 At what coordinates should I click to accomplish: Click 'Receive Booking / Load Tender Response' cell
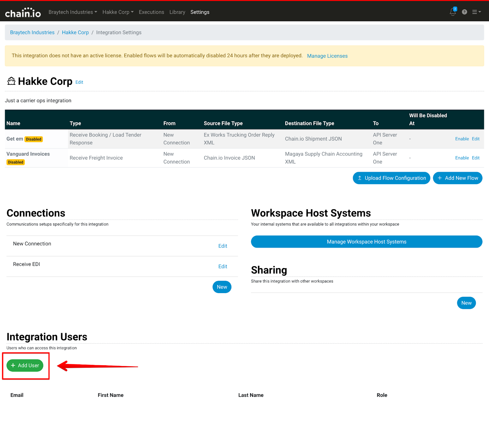click(105, 139)
